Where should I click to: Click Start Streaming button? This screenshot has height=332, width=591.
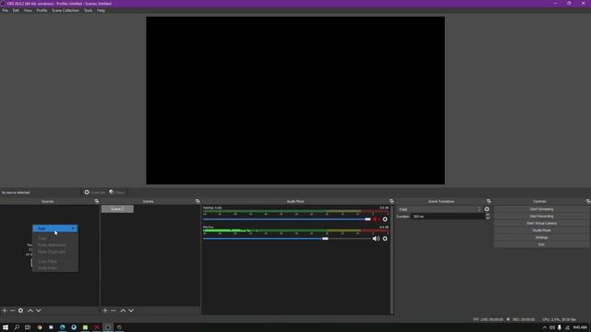(541, 209)
